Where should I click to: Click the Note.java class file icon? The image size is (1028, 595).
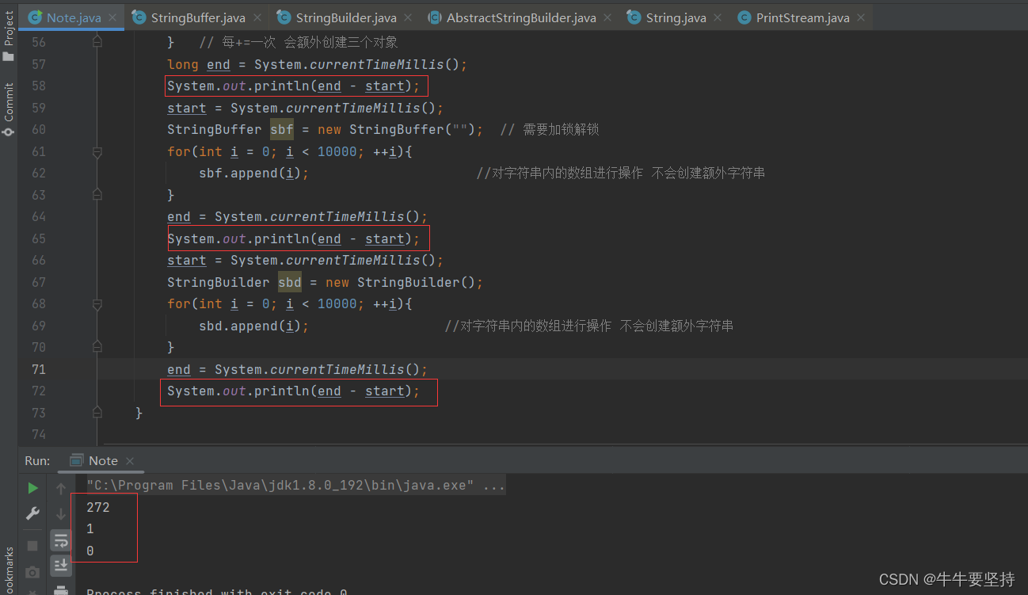tap(35, 17)
